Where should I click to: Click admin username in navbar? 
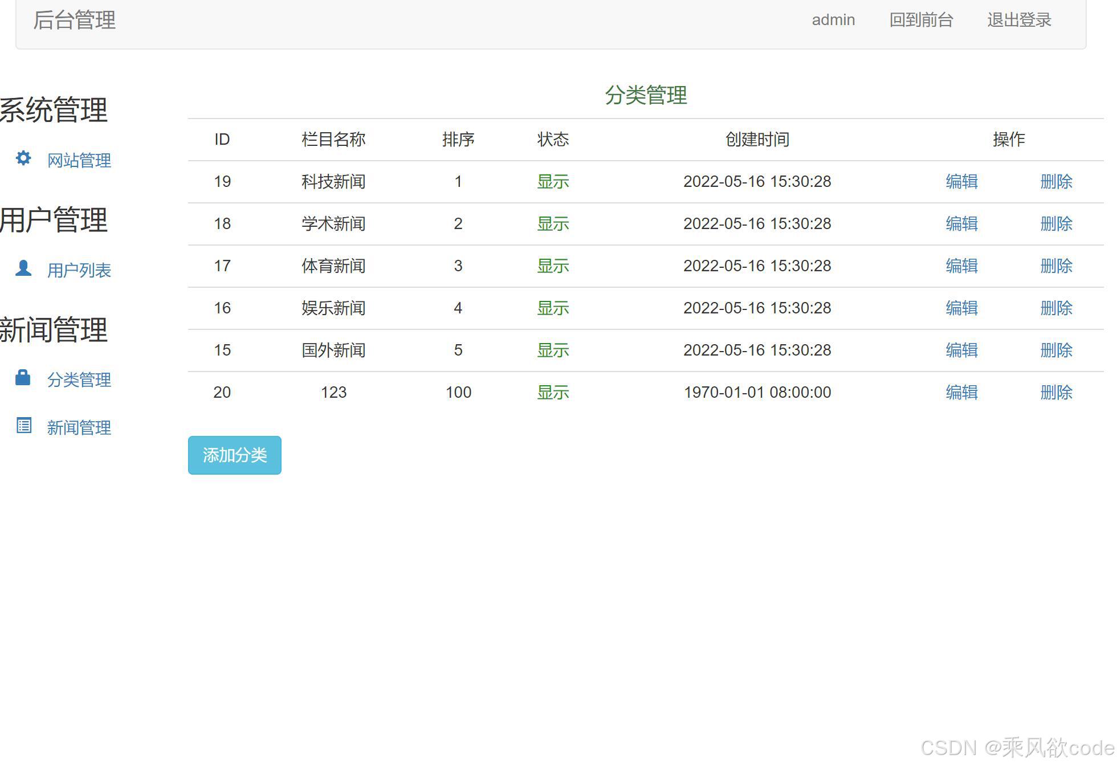(x=833, y=20)
